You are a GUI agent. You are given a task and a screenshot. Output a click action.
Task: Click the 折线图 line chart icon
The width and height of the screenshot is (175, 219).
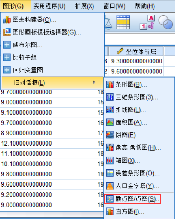pos(110,110)
